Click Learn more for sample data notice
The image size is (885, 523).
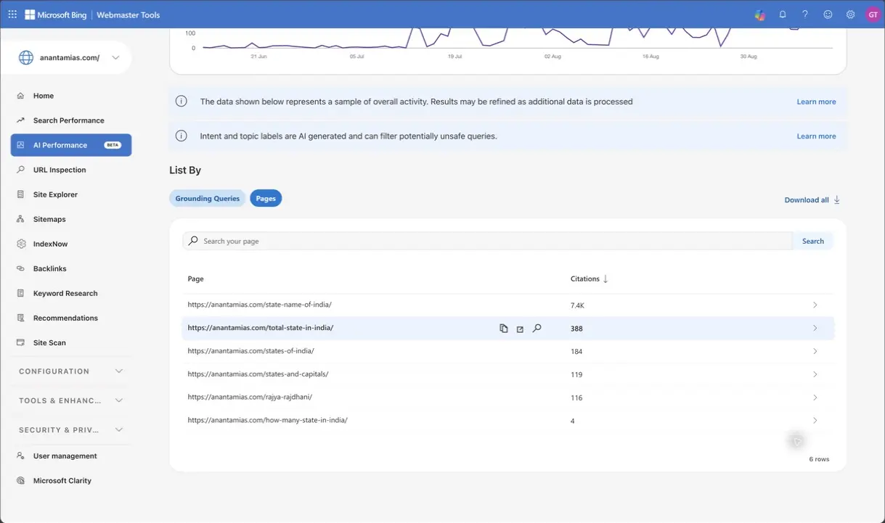(x=816, y=102)
